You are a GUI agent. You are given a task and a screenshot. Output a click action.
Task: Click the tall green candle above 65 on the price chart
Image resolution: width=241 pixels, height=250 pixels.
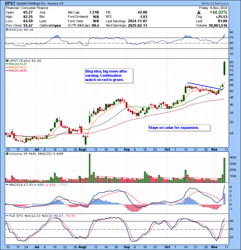tap(224, 68)
